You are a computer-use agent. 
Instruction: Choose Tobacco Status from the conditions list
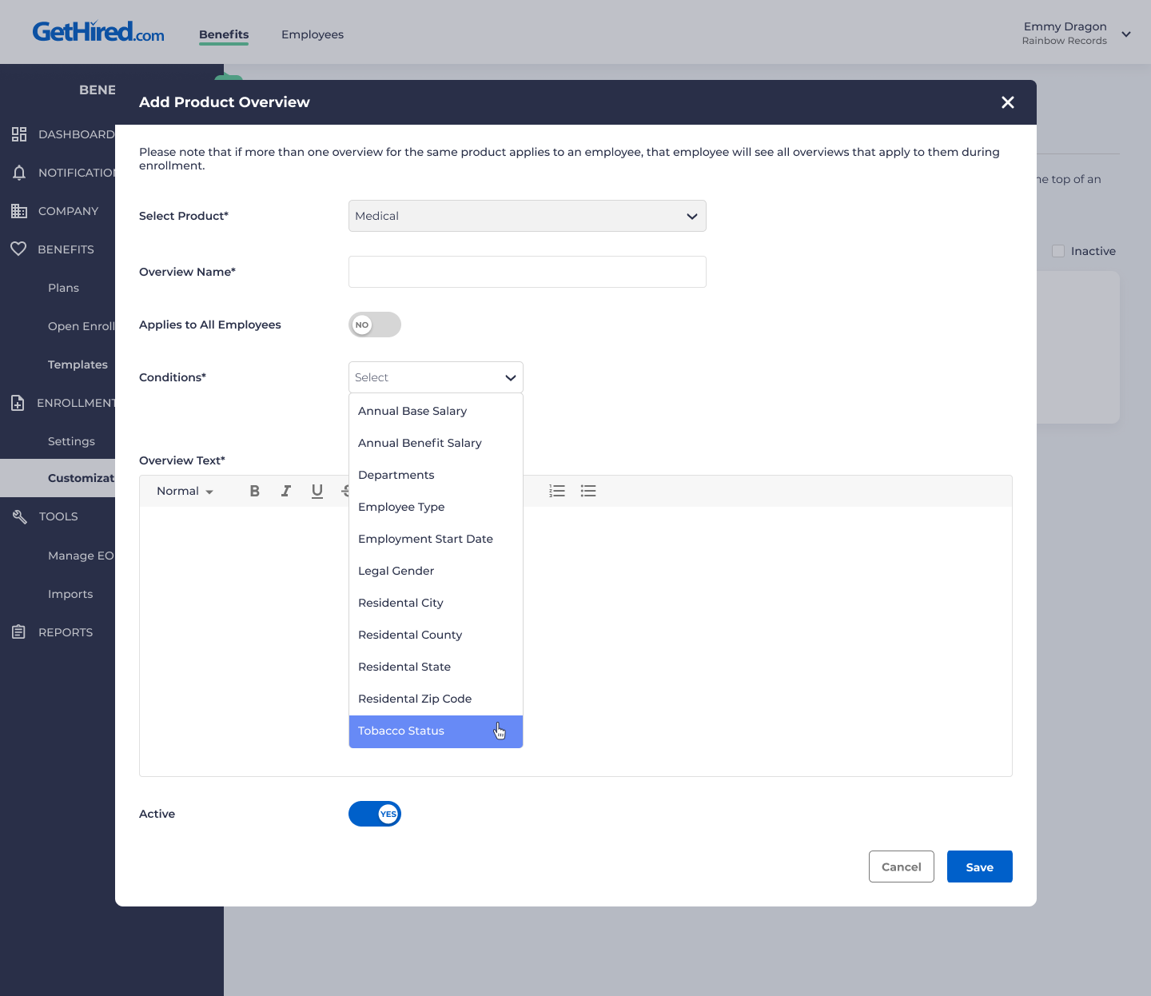click(401, 731)
